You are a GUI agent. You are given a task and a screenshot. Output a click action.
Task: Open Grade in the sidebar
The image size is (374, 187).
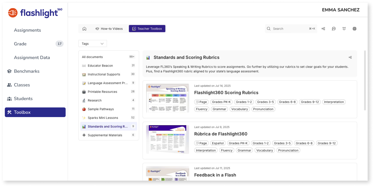(x=20, y=44)
